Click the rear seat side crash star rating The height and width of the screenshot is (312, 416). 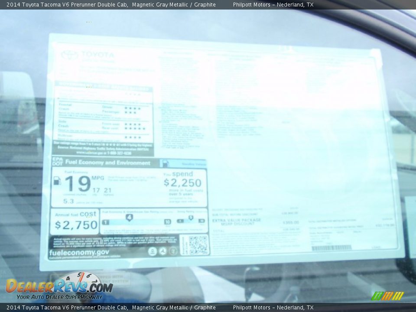134,128
